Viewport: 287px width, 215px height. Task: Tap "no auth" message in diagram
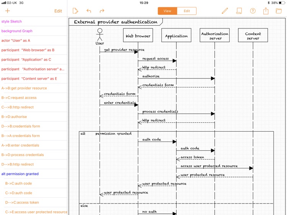point(149,212)
